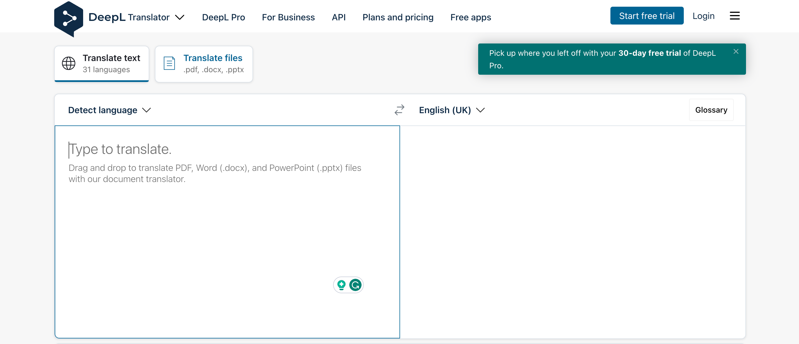Click the document icon on Translate files
The image size is (799, 344).
point(169,64)
